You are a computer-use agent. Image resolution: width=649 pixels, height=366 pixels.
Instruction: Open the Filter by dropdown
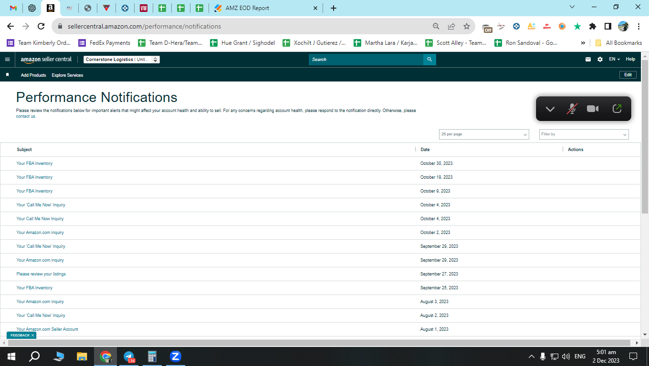pos(584,134)
